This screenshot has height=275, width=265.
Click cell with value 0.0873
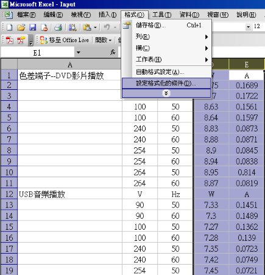[x=246, y=128]
